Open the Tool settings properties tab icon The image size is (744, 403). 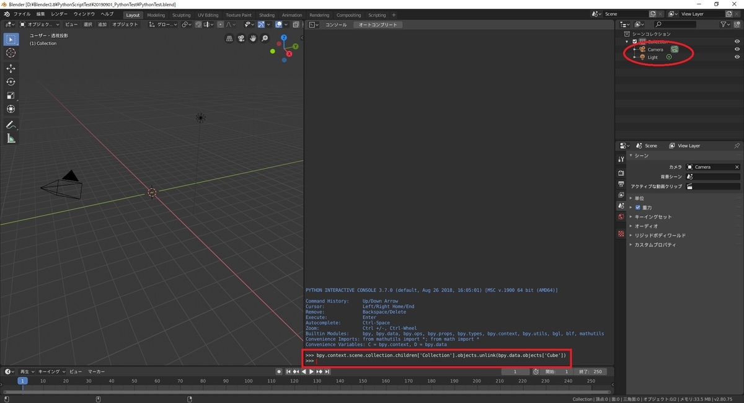click(621, 159)
